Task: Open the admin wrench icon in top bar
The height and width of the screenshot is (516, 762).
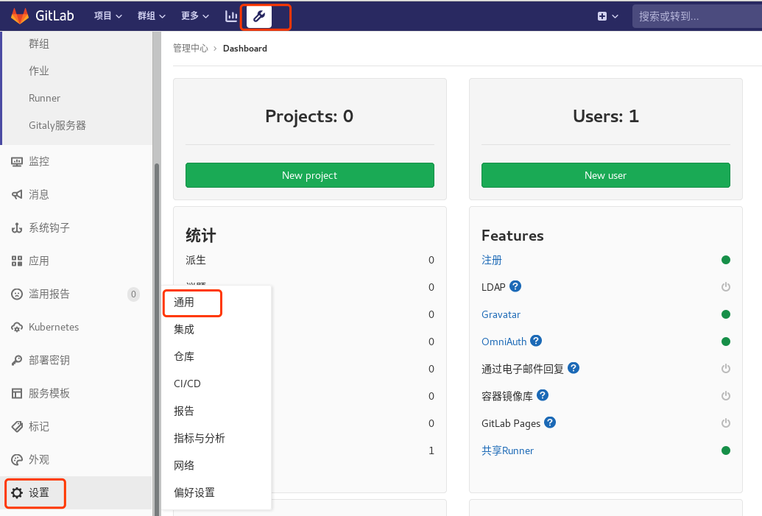Action: [259, 15]
